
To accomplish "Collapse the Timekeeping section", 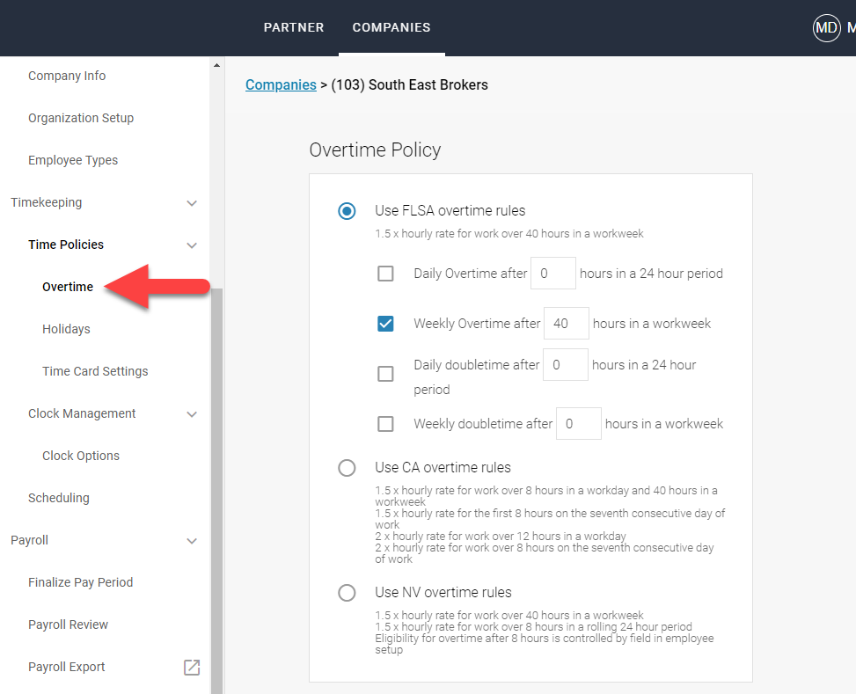I will [192, 202].
